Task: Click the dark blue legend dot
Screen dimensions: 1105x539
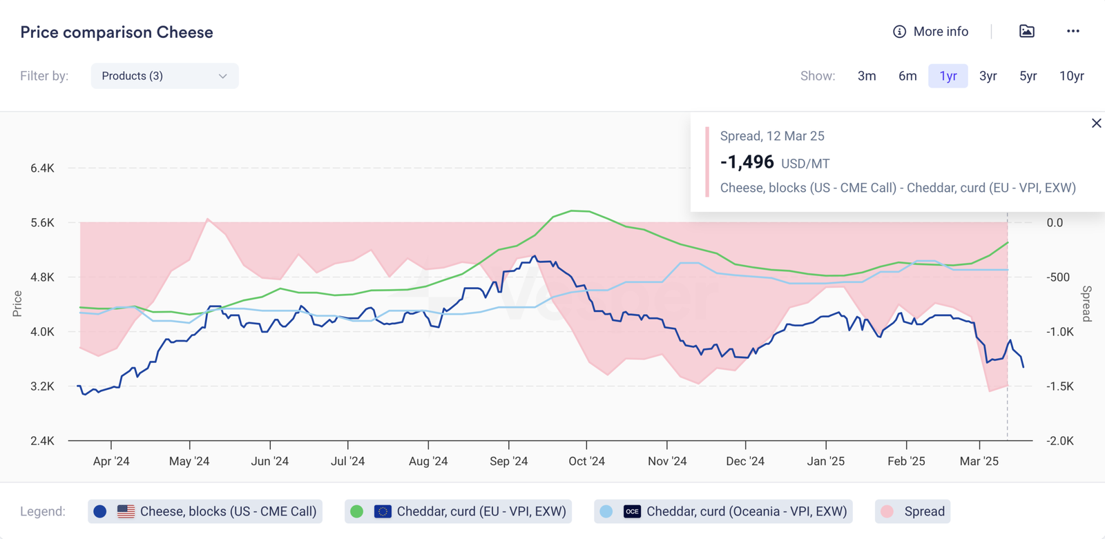Action: tap(100, 511)
